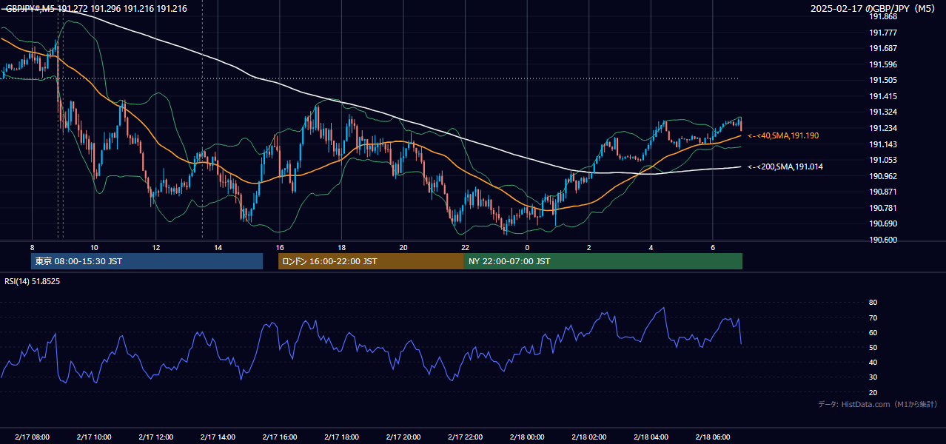Click RSI scale value 30
Viewport: 946px width, 444px height.
[873, 377]
